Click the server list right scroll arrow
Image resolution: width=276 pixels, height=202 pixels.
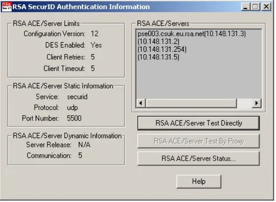tap(257, 103)
